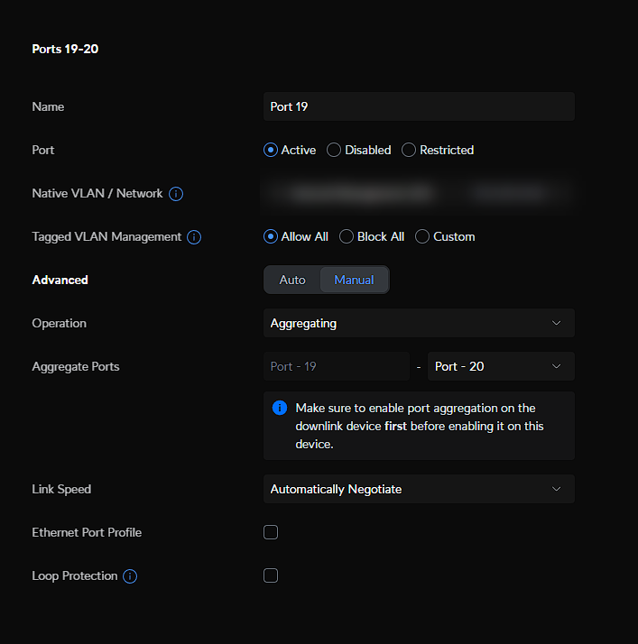Click the Ports 19-20 heading
This screenshot has width=638, height=644.
pos(65,49)
